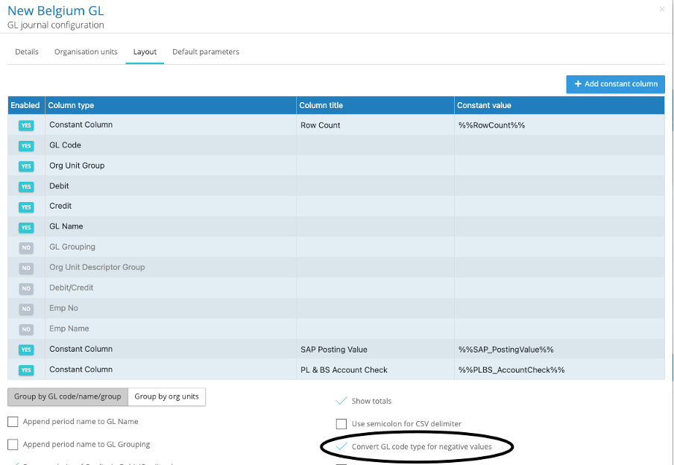Disable the GL Code column toggle
This screenshot has height=465, width=674.
pyautogui.click(x=26, y=145)
